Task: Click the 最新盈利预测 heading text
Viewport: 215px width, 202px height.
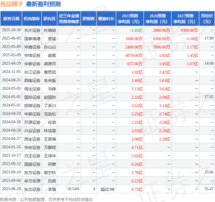Action: [x=43, y=4]
